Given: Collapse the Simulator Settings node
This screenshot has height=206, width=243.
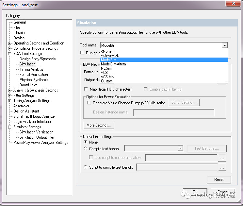Looking at the screenshot, I should (x=9, y=127).
